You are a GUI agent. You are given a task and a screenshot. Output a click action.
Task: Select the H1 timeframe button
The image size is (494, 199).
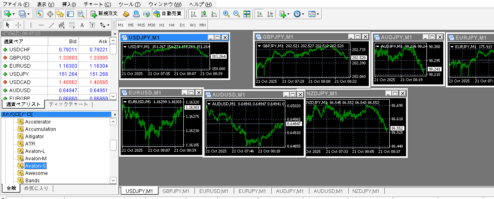pyautogui.click(x=162, y=25)
